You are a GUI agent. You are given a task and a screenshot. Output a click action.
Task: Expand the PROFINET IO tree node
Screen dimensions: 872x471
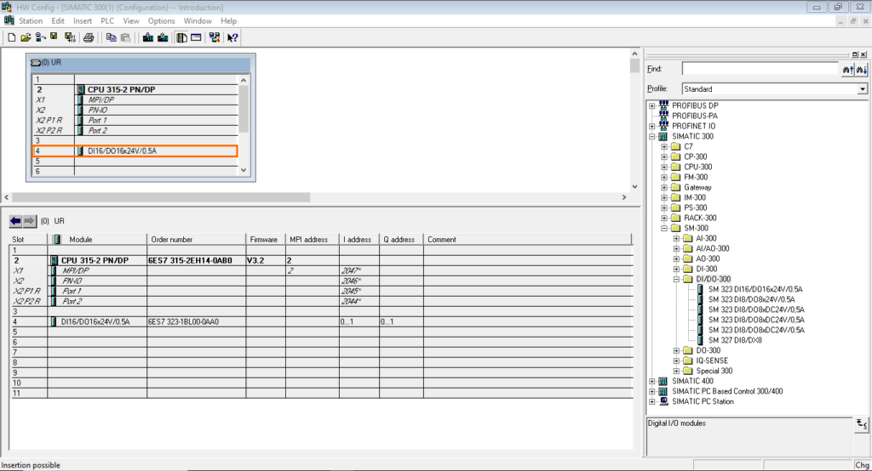[x=651, y=126]
